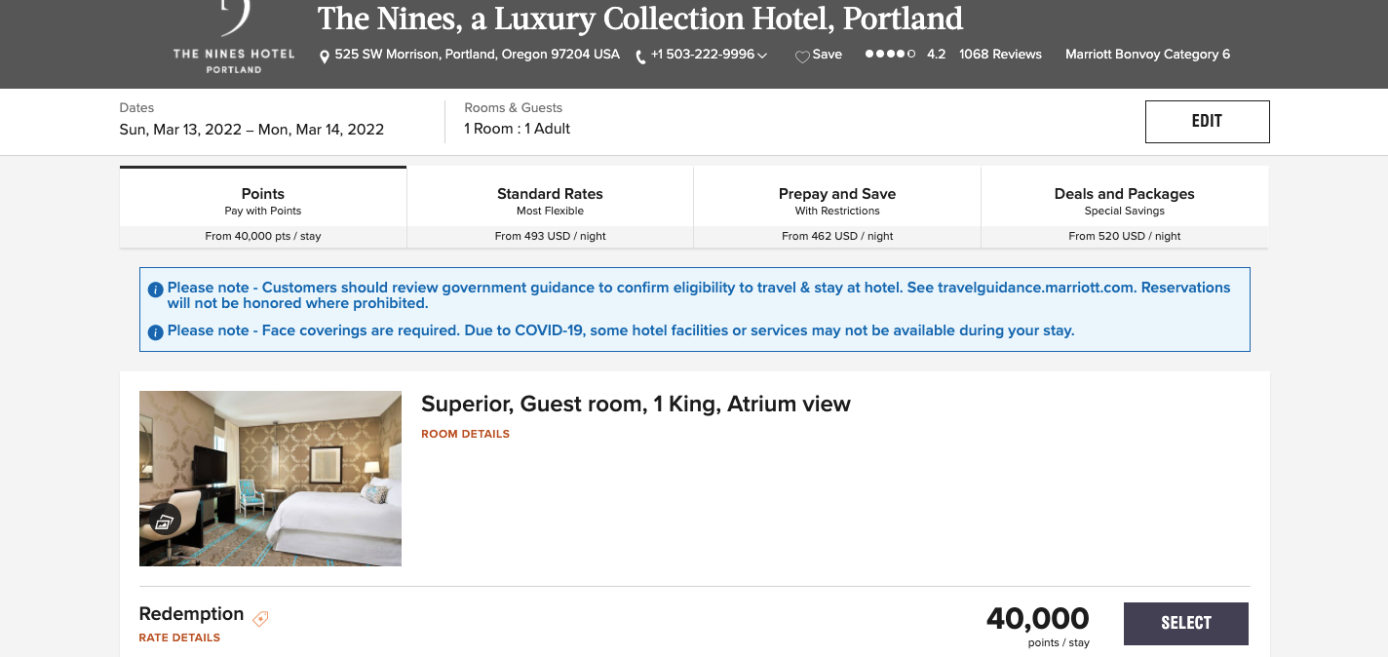Open the 1068 Reviews link
1388x657 pixels.
1000,55
